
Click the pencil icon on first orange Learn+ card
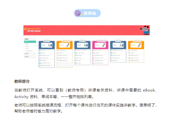(x=68, y=45)
